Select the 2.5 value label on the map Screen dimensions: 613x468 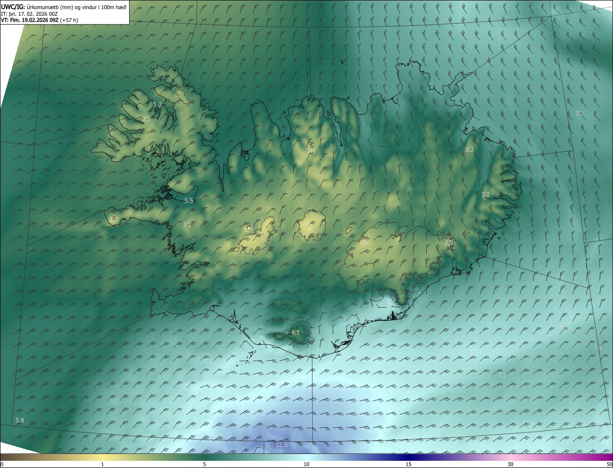click(x=146, y=119)
